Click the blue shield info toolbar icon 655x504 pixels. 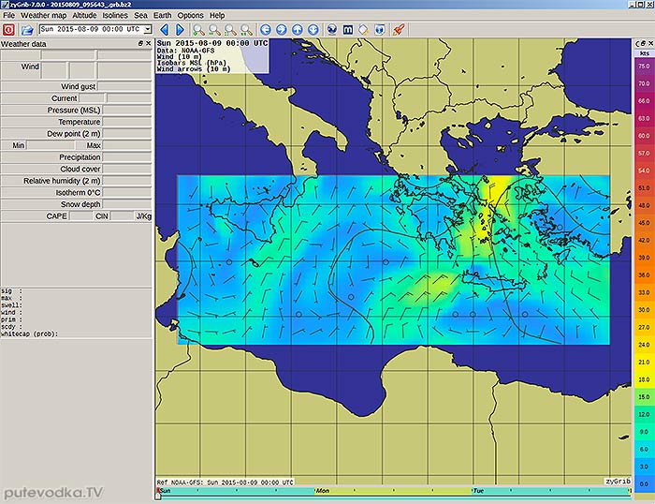tap(380, 30)
